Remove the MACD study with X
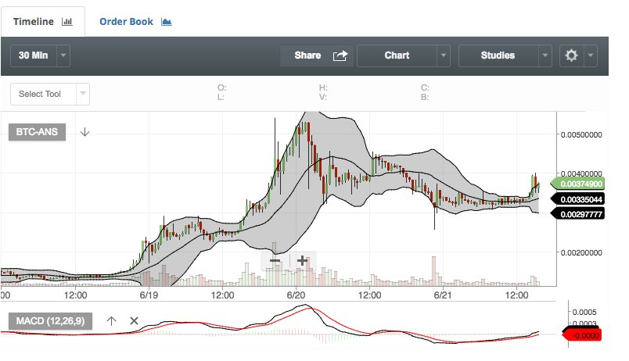The height and width of the screenshot is (361, 629). (134, 320)
